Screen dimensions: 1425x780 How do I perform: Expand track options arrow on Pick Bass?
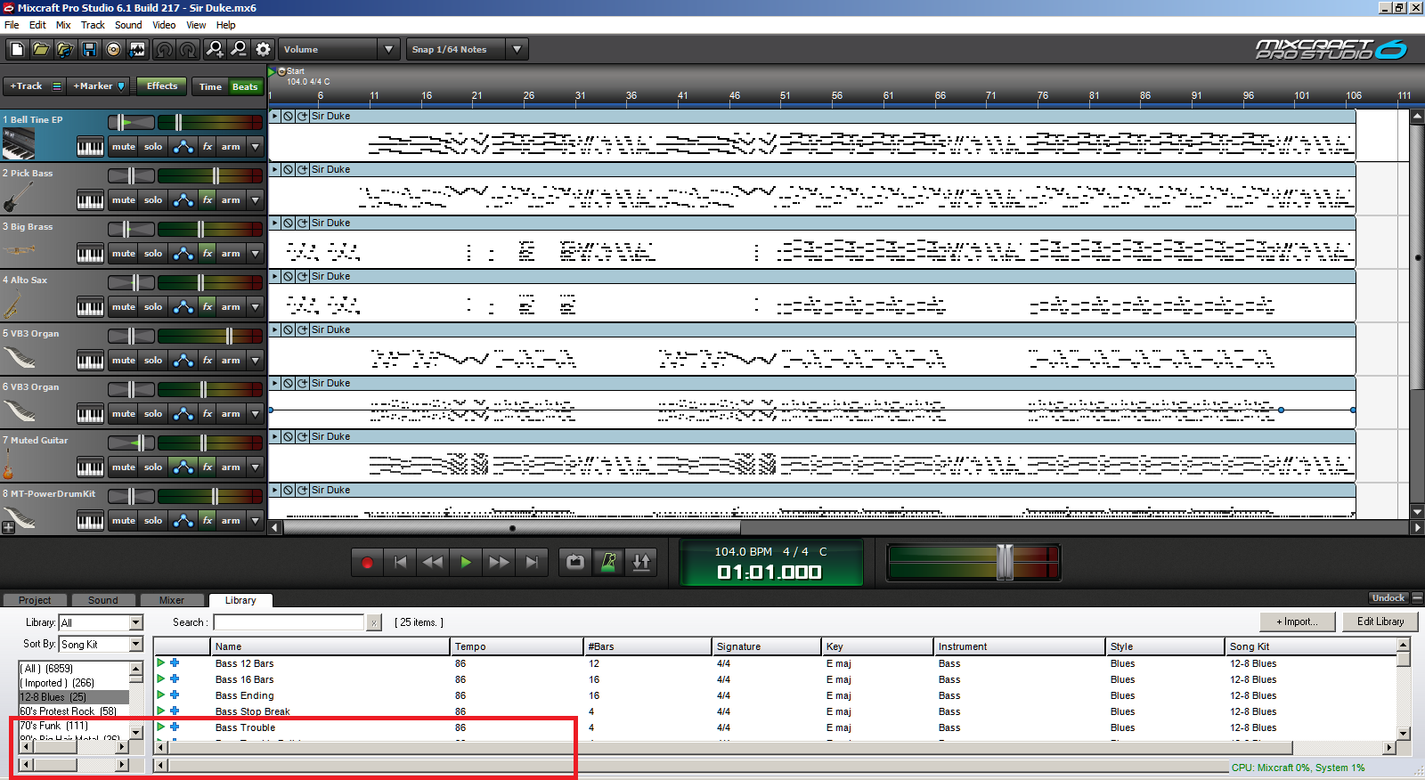[x=256, y=200]
